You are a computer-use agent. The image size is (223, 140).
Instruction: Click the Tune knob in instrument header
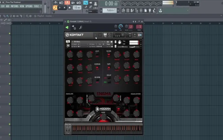pos(120,42)
